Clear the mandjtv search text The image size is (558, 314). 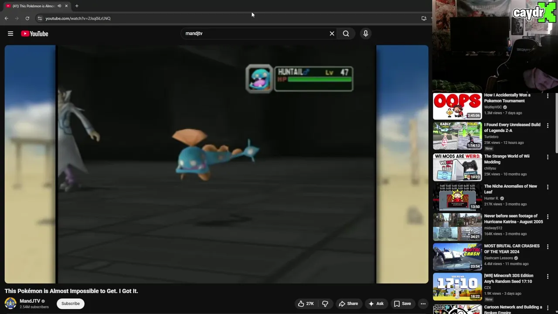tap(332, 33)
